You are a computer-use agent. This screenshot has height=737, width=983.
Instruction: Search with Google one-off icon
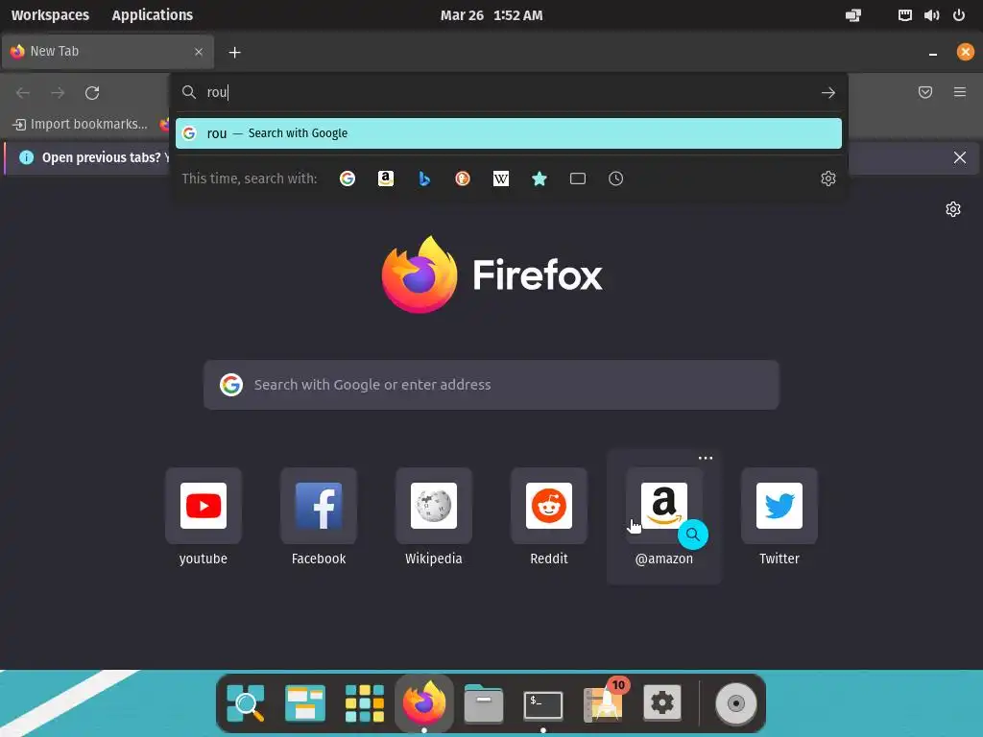click(348, 178)
